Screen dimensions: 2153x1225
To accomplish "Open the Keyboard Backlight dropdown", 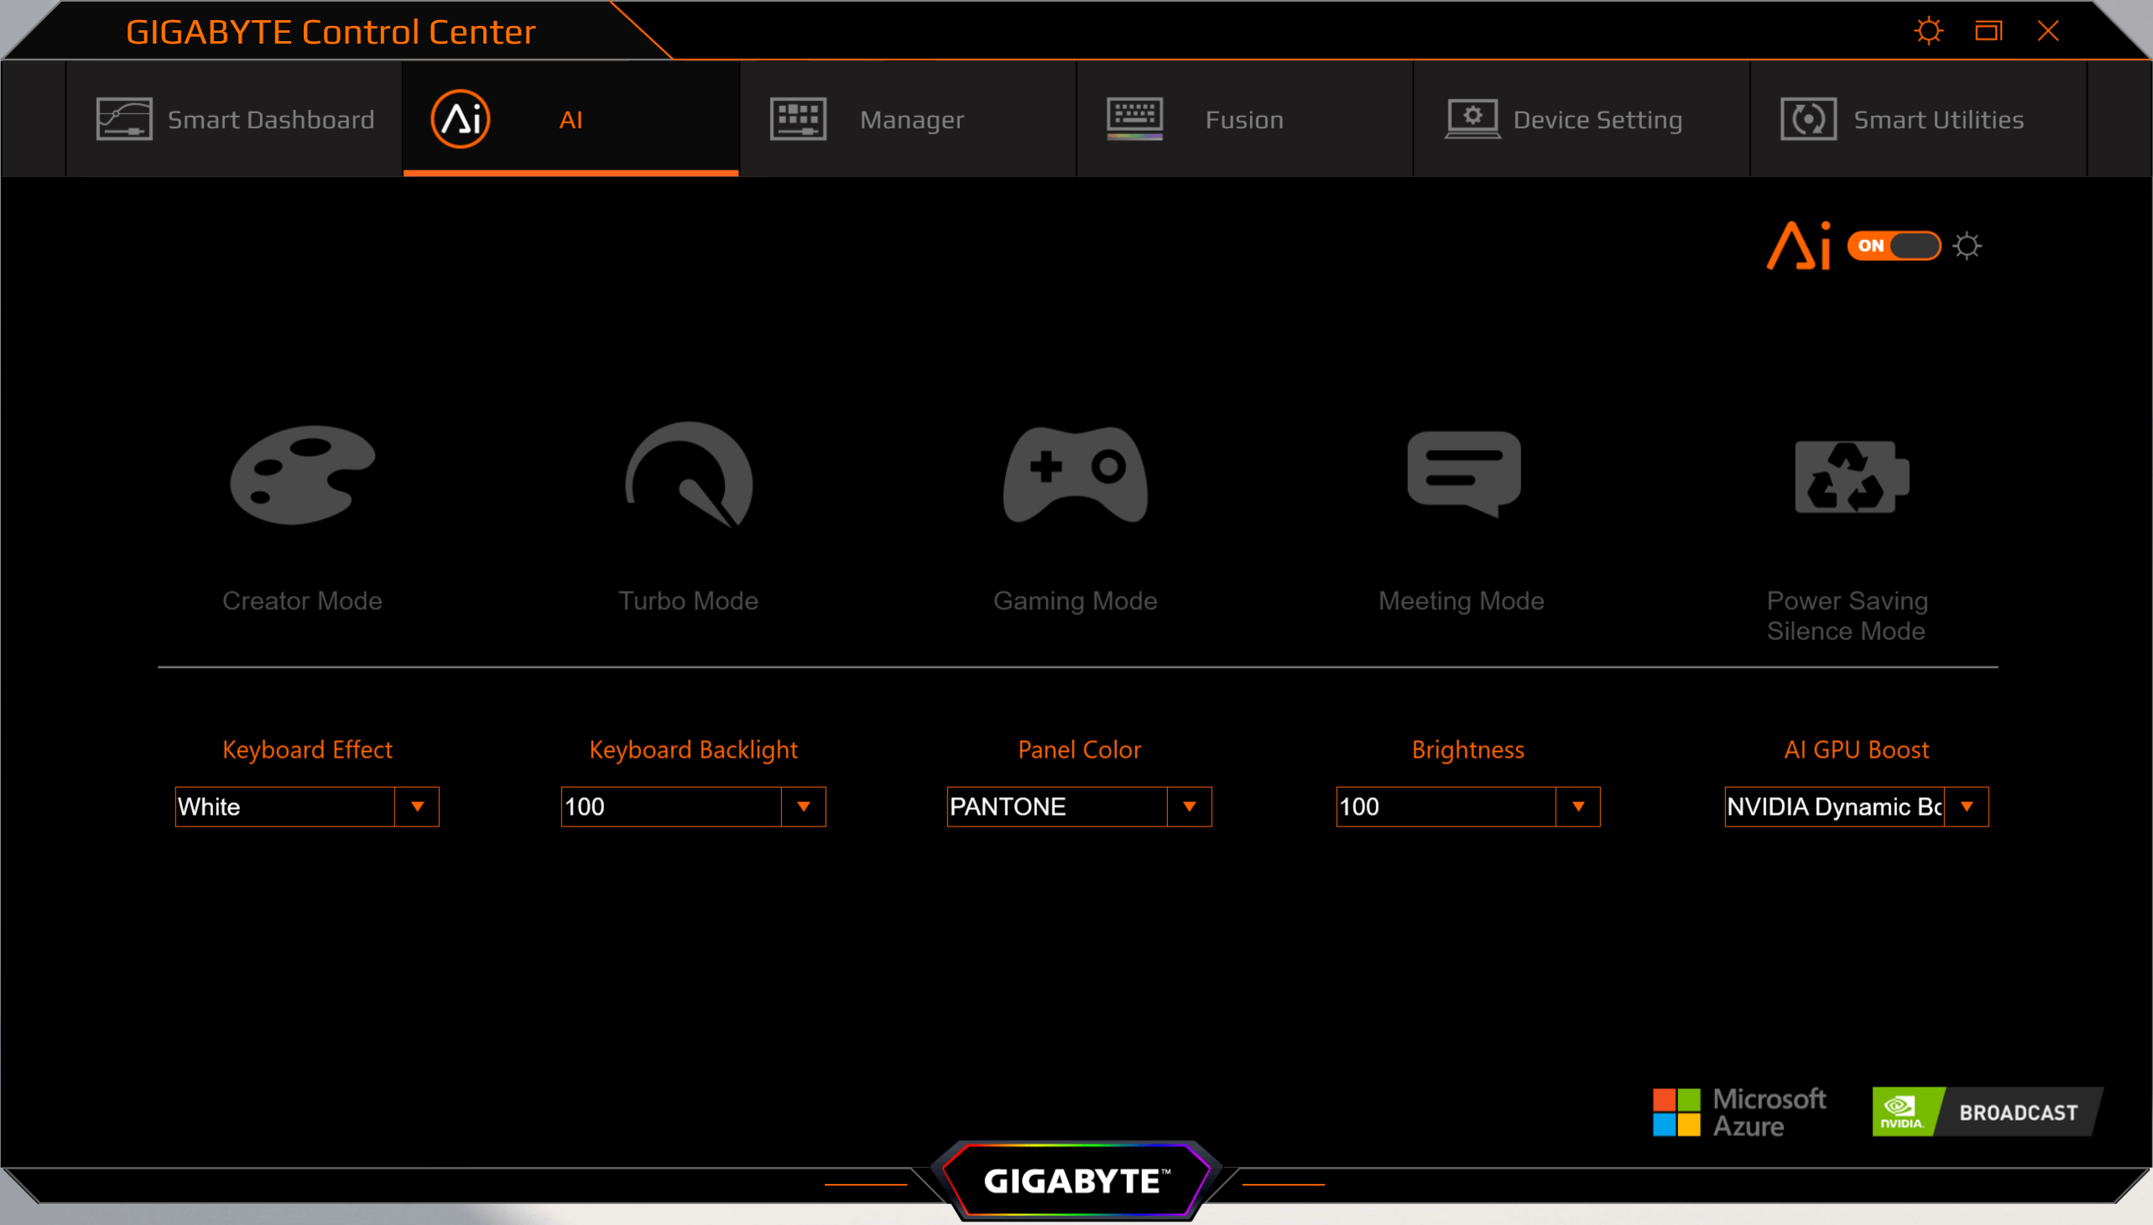I will pyautogui.click(x=804, y=807).
